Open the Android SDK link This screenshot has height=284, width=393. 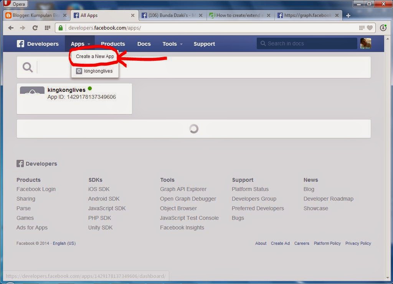point(104,199)
